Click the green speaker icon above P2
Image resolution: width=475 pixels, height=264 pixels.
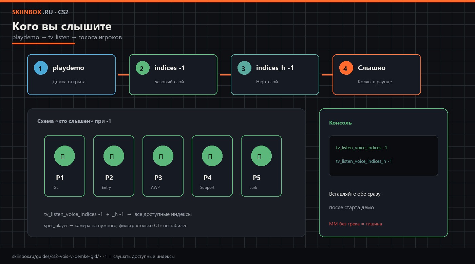click(114, 156)
